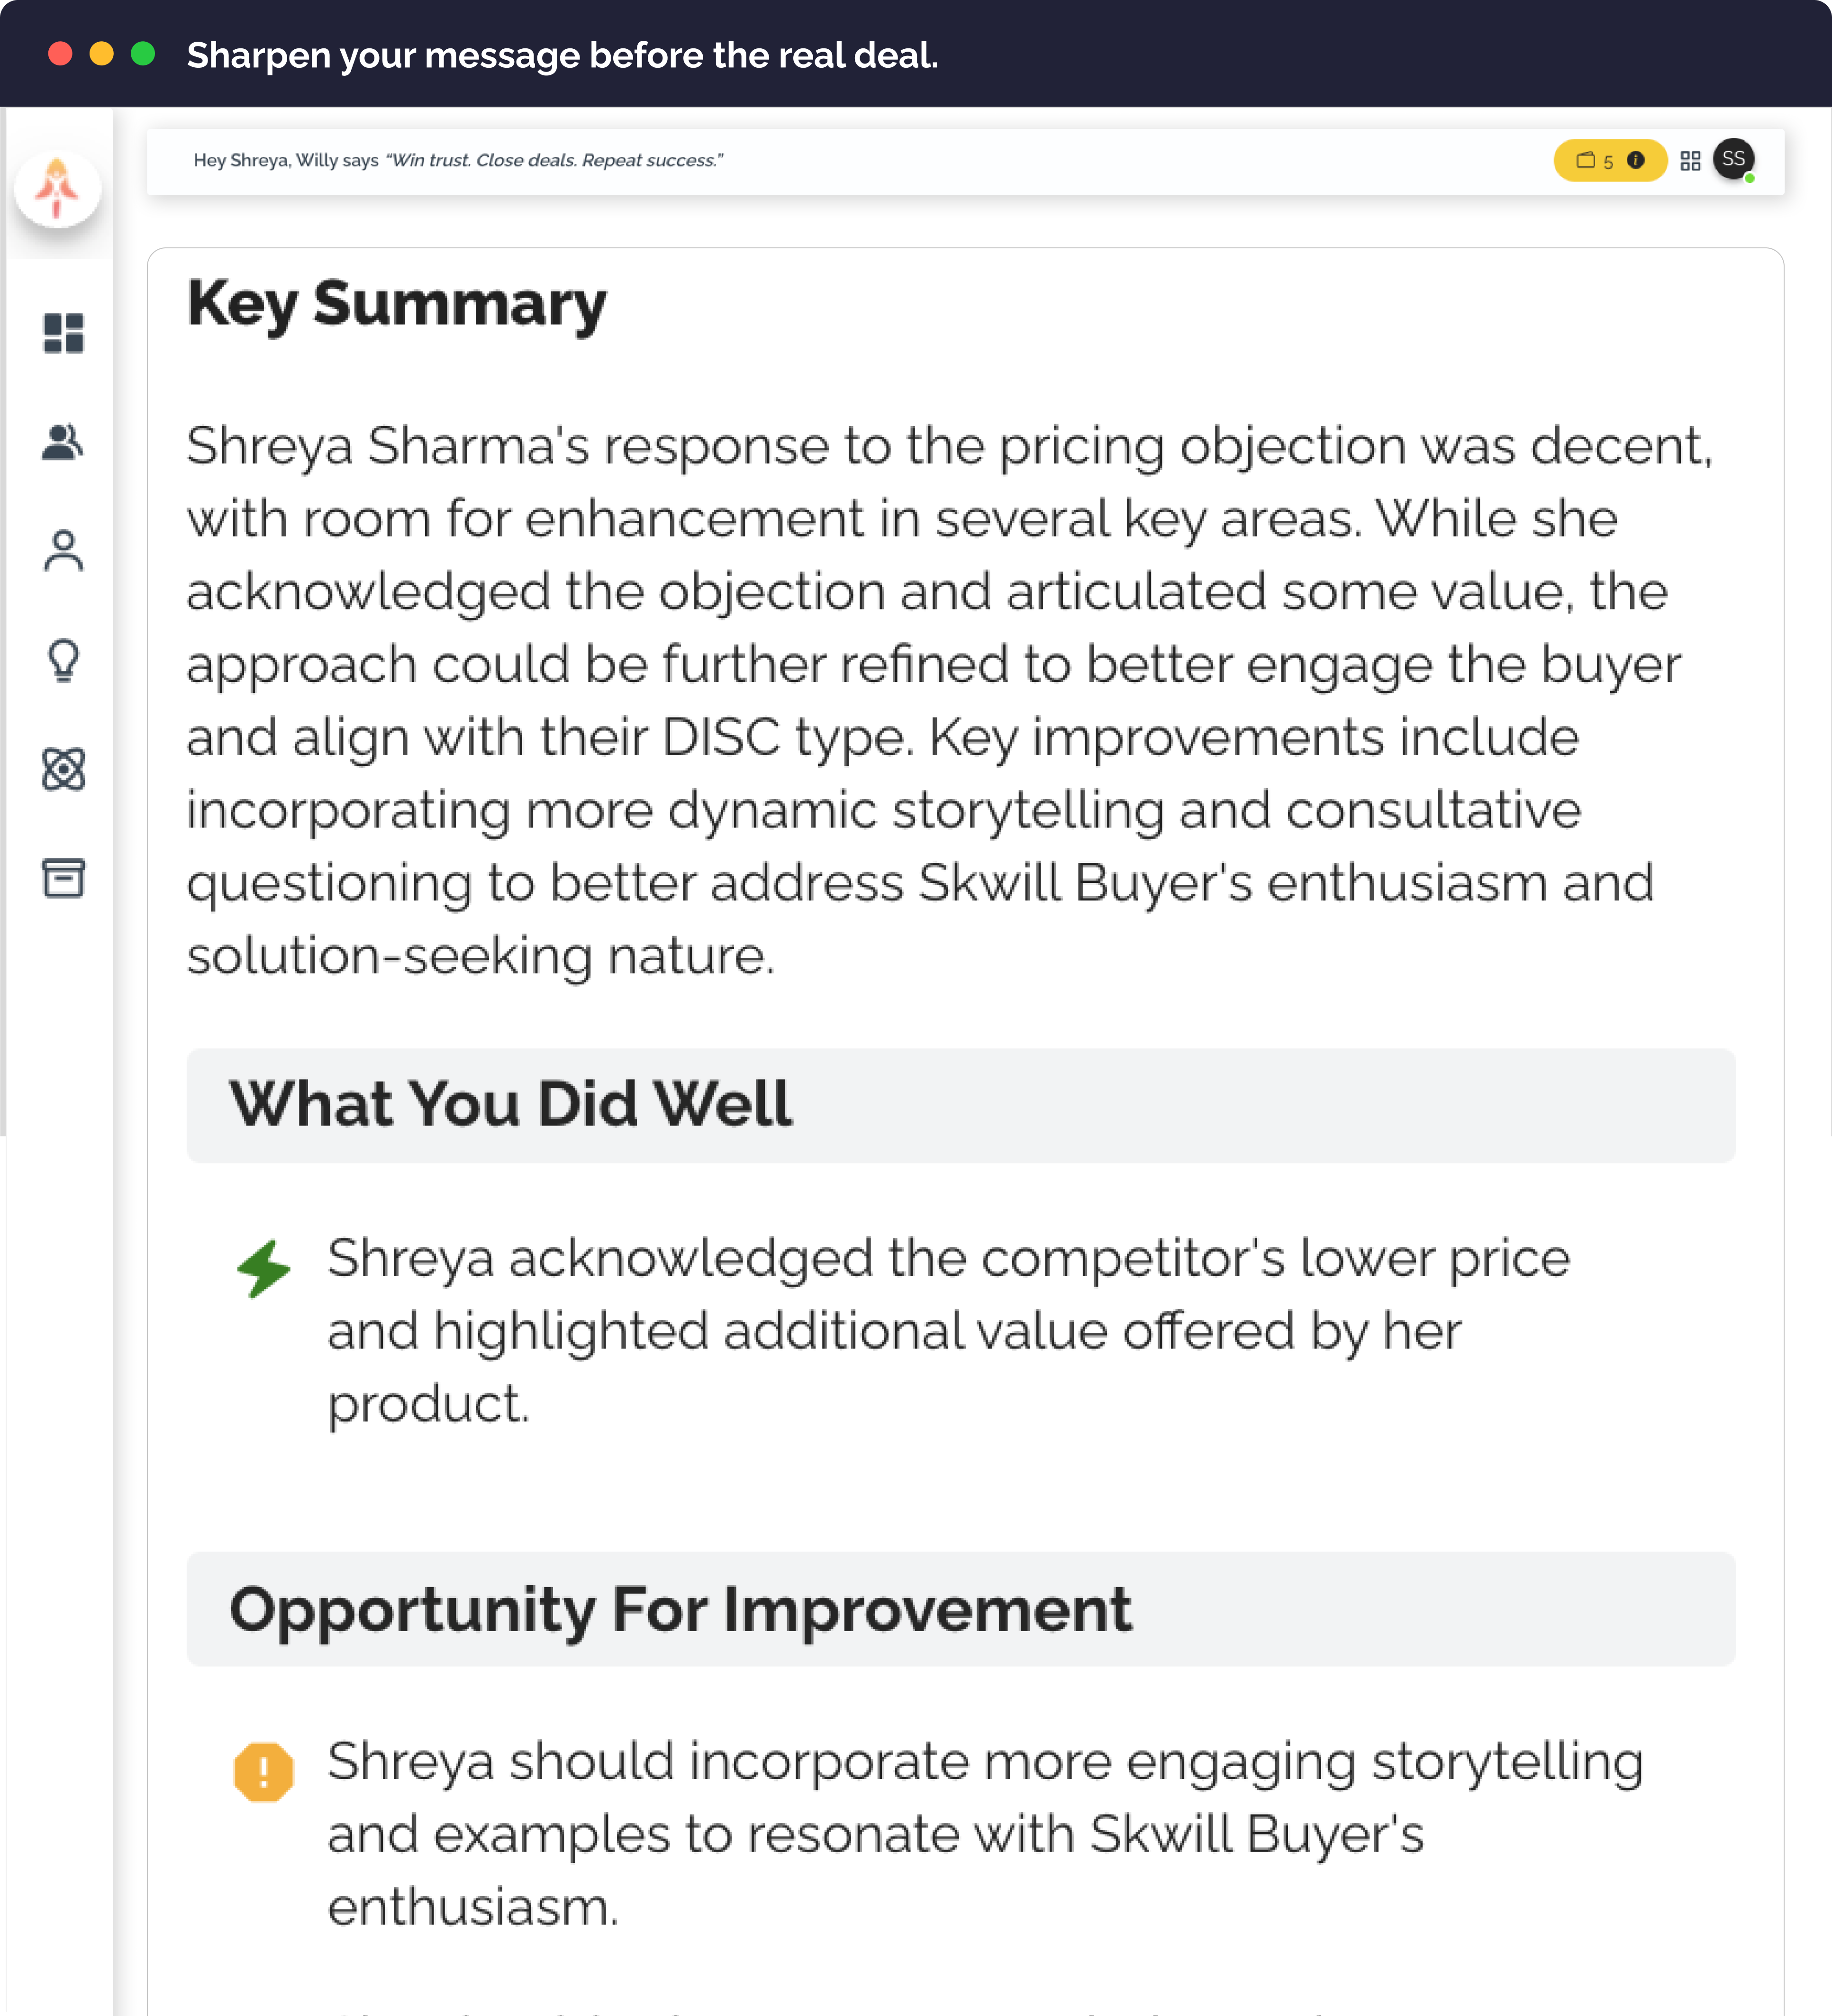1832x2016 pixels.
Task: Select the Opportunity For Improvement header
Action: 961,1609
